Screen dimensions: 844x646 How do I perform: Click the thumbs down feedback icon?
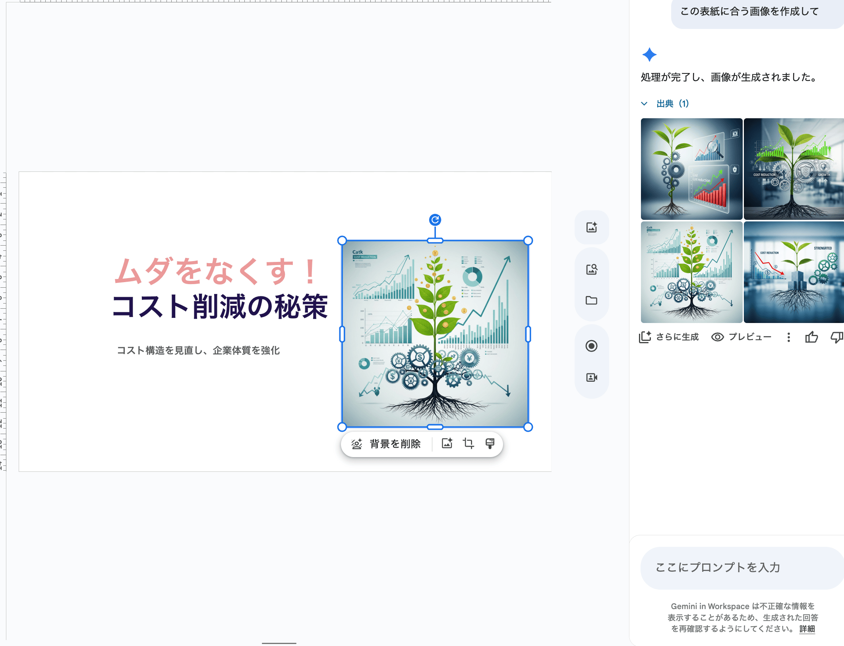tap(836, 337)
